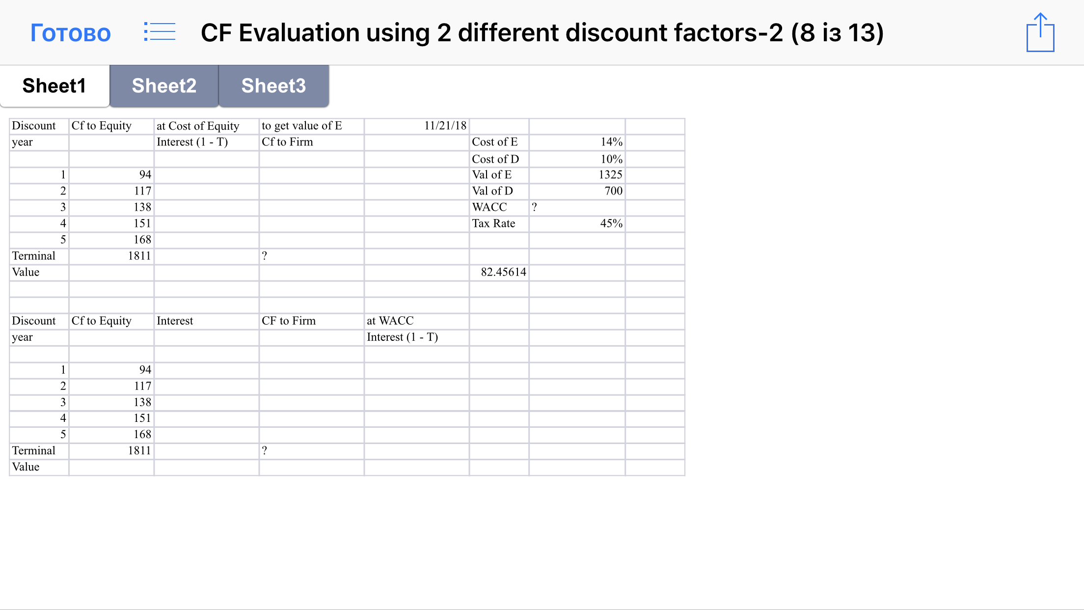This screenshot has width=1084, height=610.
Task: Click the Cost of D 10% cell
Action: coord(577,159)
